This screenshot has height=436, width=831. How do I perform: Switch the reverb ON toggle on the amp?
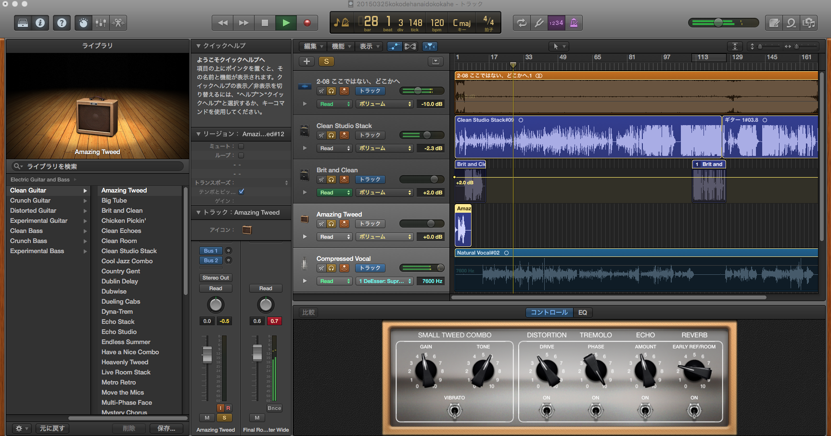(x=694, y=410)
